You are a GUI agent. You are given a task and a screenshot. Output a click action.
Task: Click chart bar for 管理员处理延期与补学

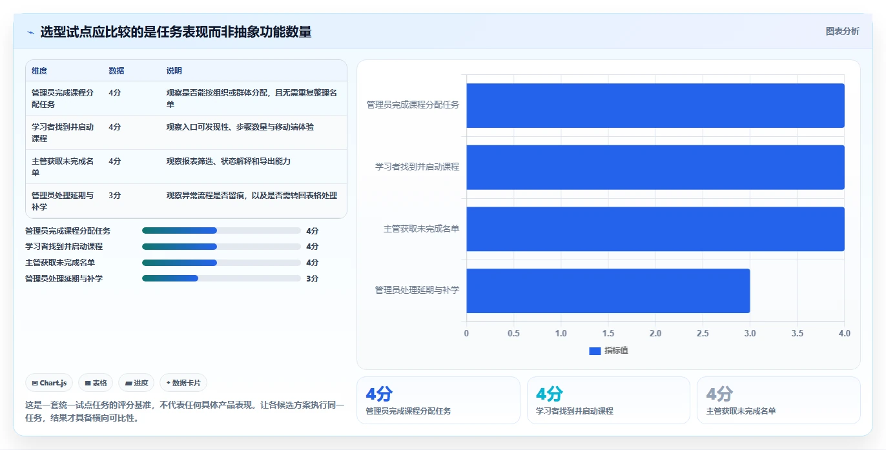608,291
